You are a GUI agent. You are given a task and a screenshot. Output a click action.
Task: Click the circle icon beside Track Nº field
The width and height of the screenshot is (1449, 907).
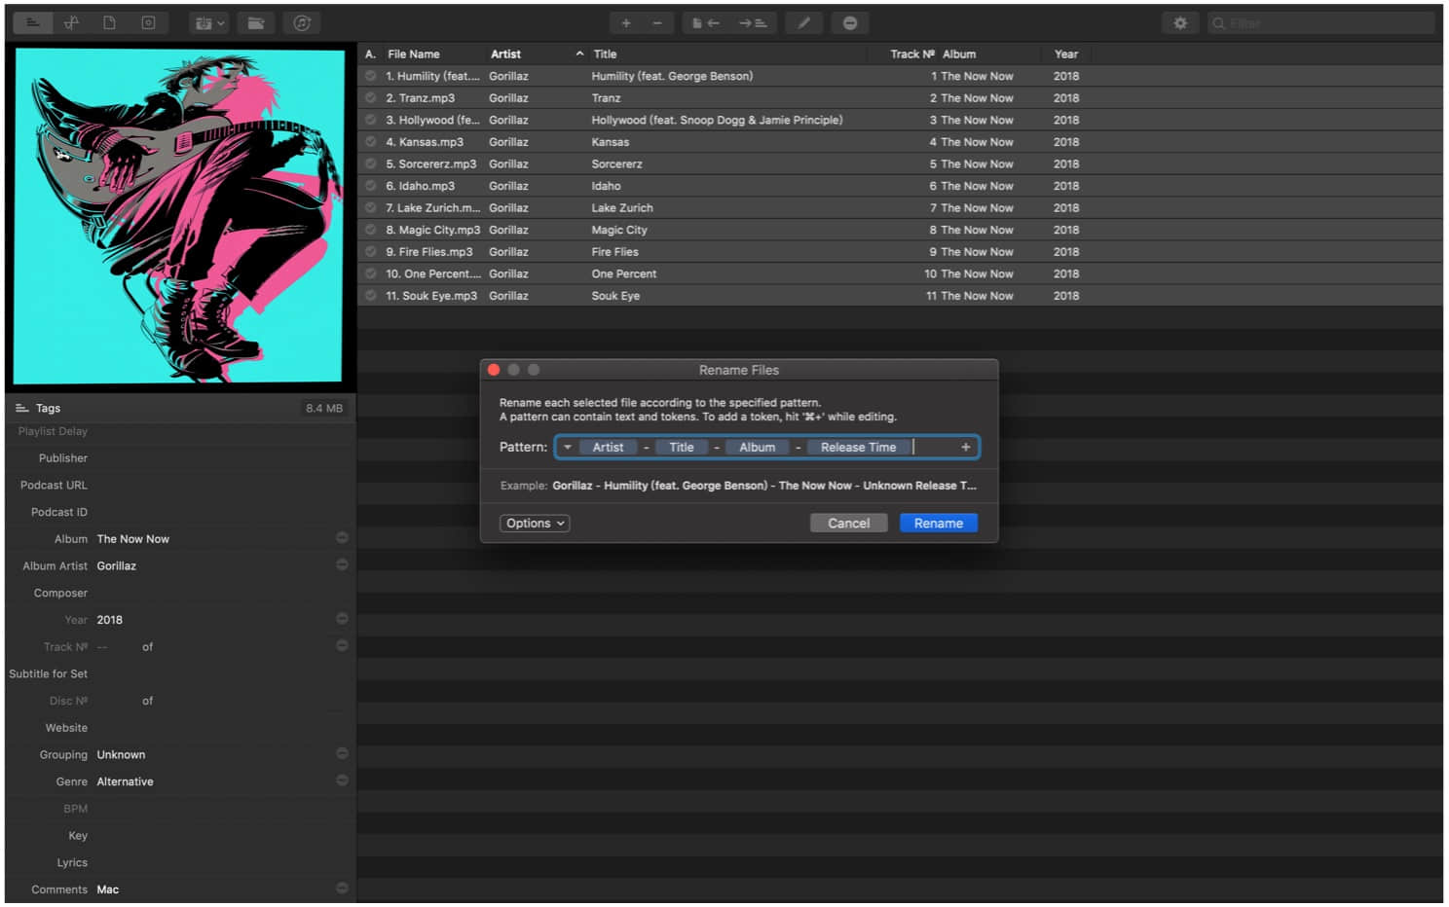click(x=342, y=645)
